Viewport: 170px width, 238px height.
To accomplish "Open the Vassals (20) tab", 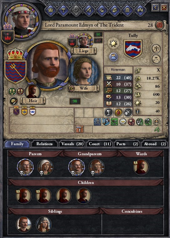I will [x=72, y=144].
